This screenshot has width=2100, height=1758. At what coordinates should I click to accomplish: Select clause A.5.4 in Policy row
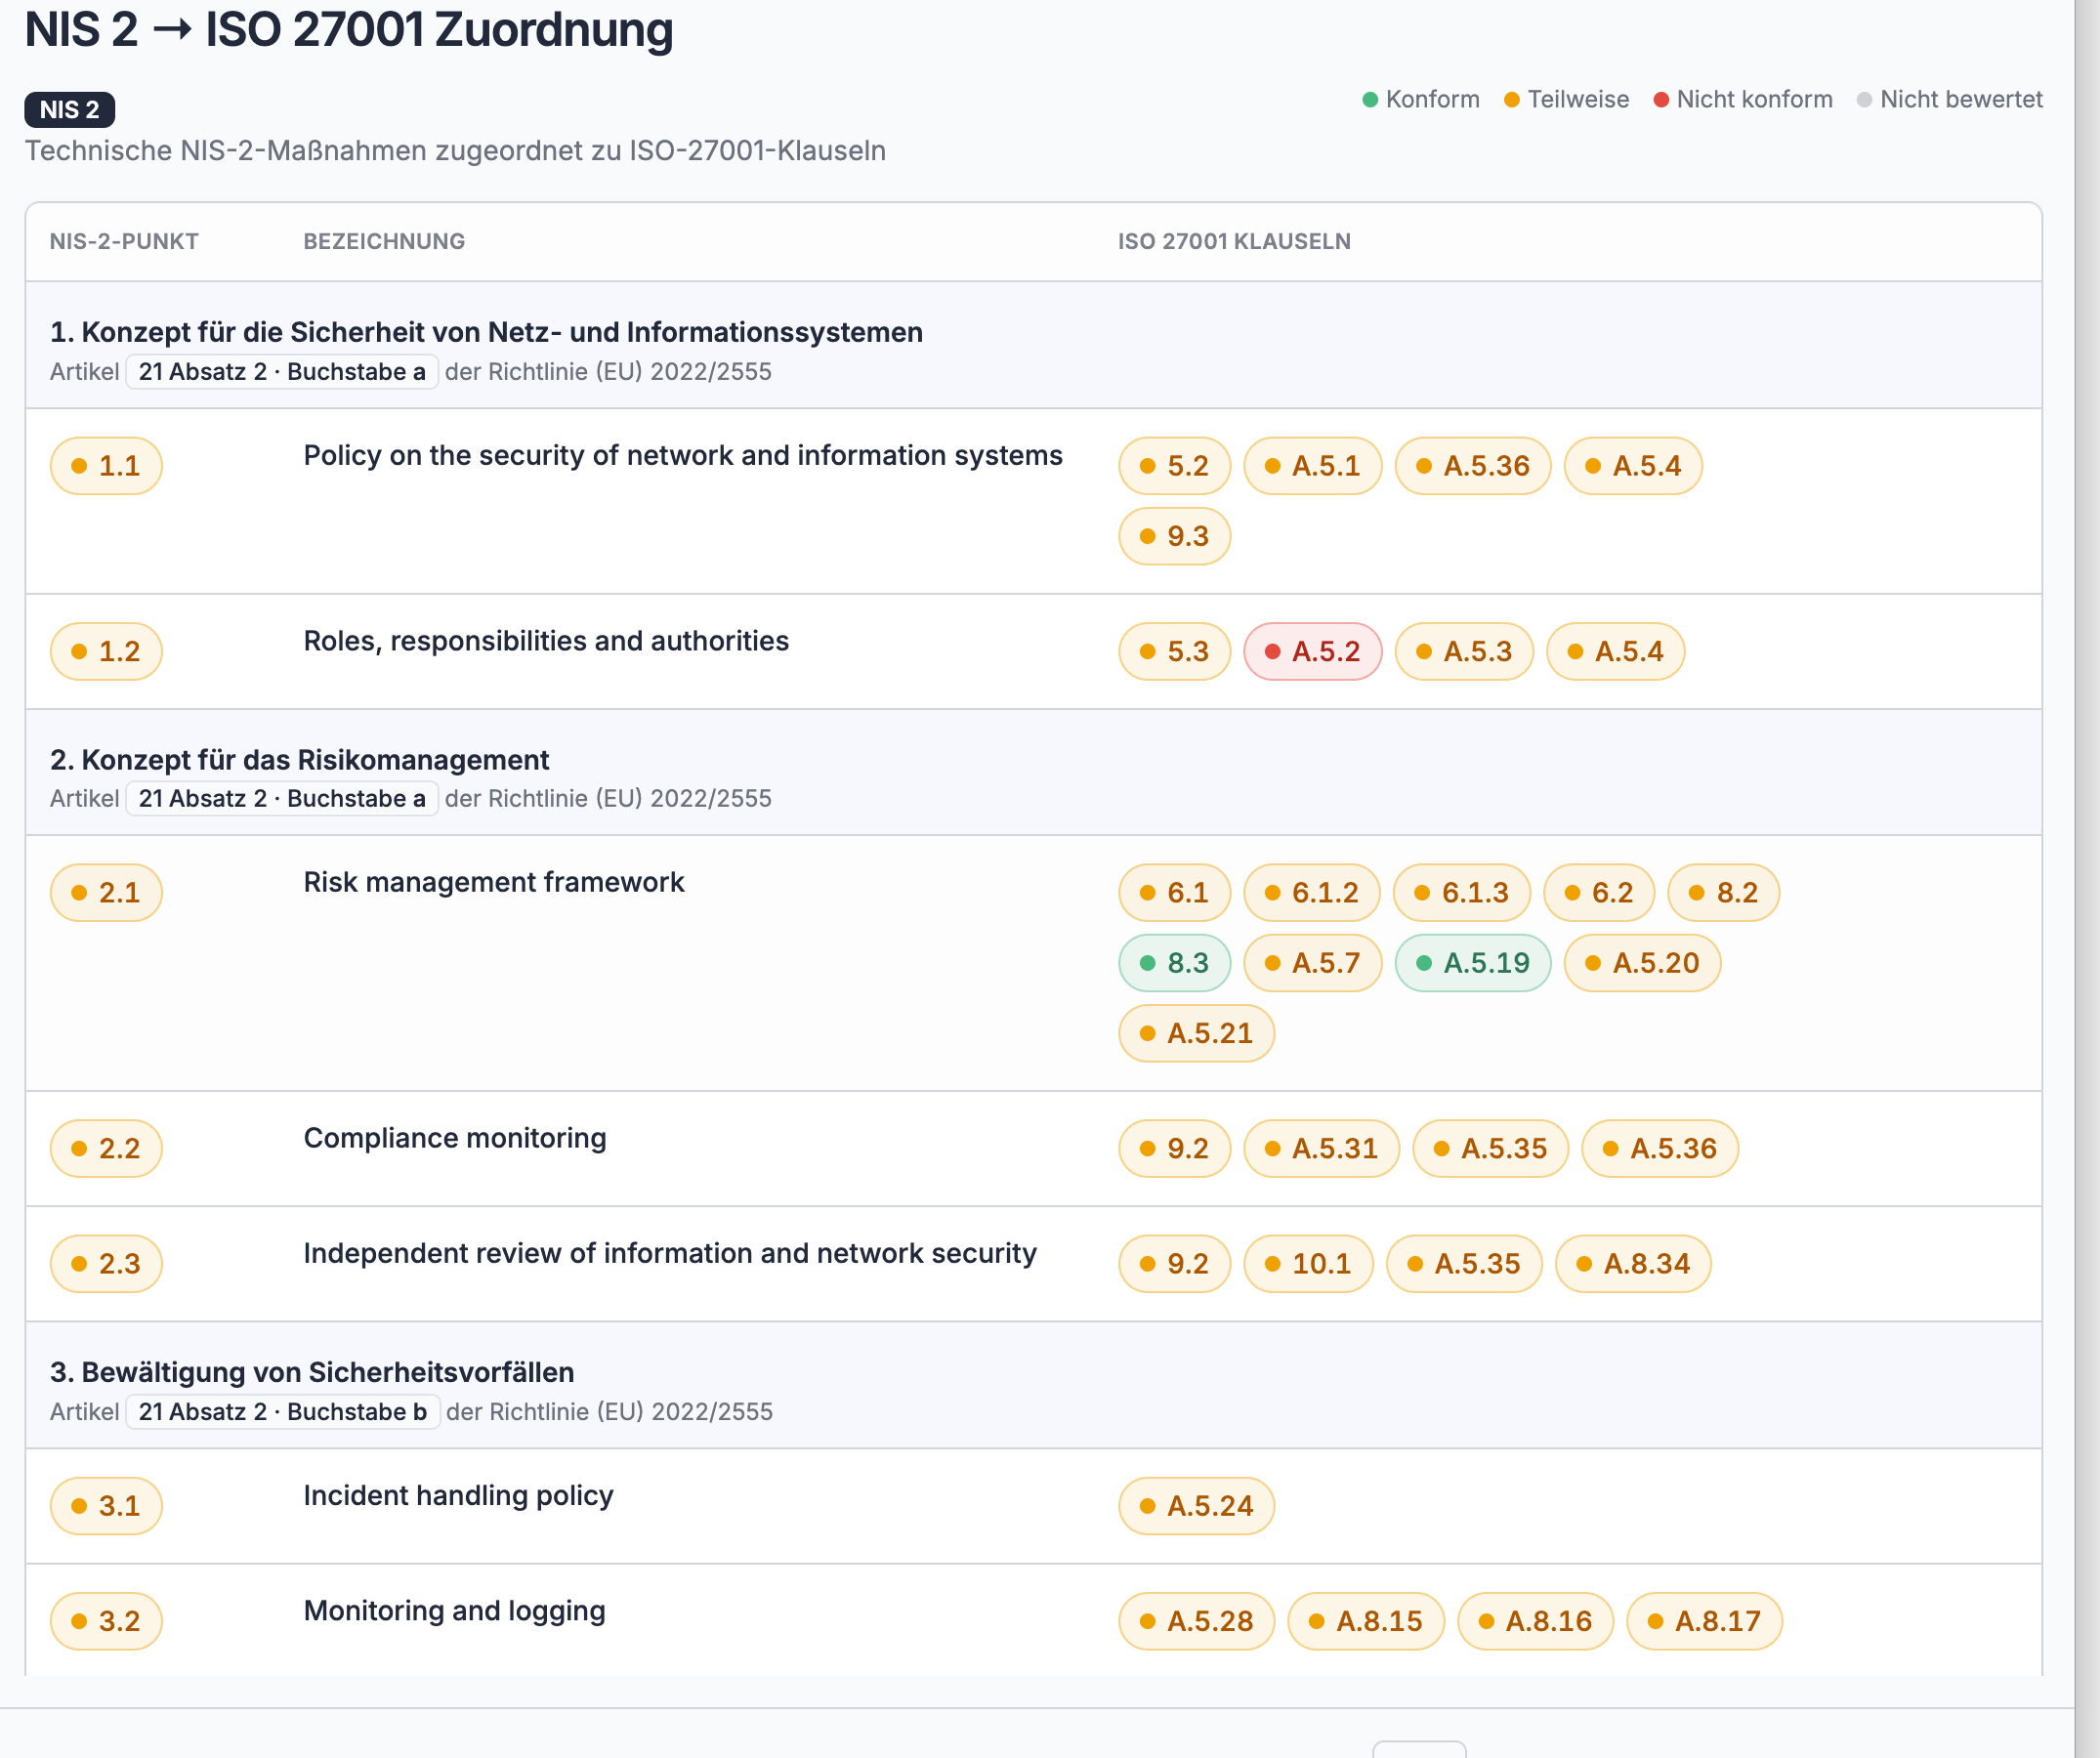(x=1634, y=466)
